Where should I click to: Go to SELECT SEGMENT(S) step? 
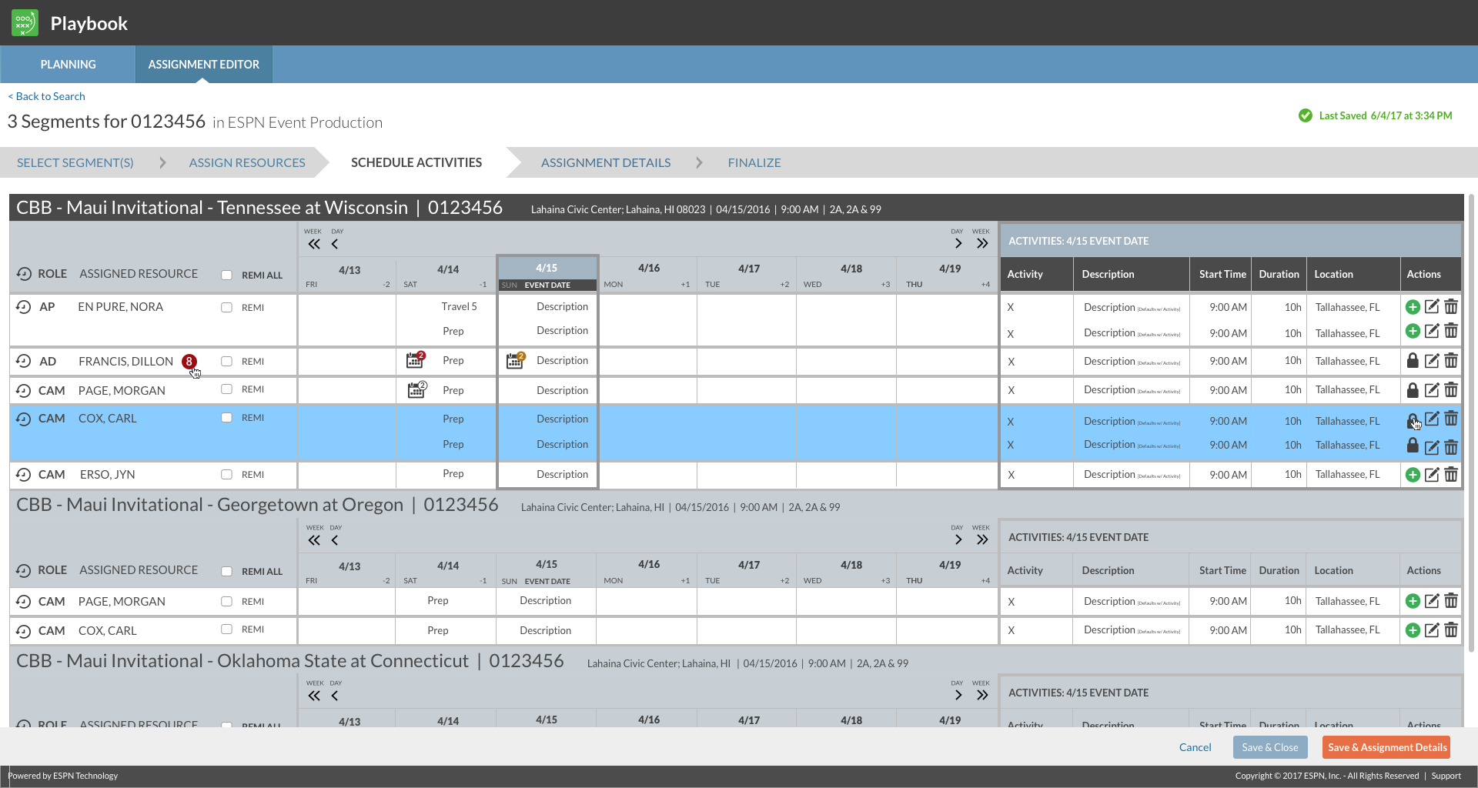click(75, 162)
